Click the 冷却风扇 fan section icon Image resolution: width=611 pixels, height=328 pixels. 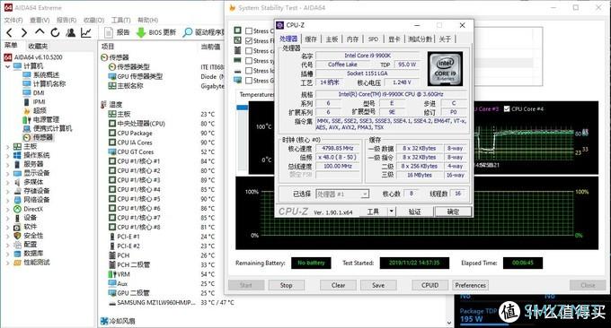[x=104, y=321]
